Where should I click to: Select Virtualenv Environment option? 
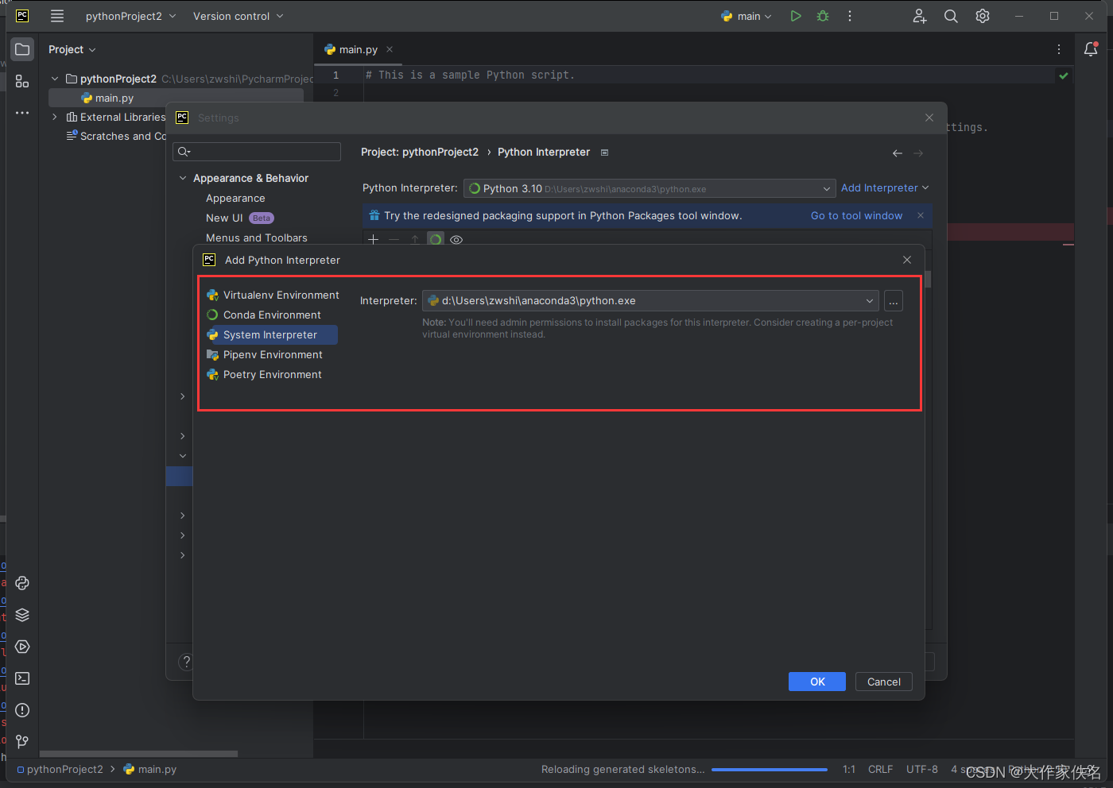[x=272, y=295]
